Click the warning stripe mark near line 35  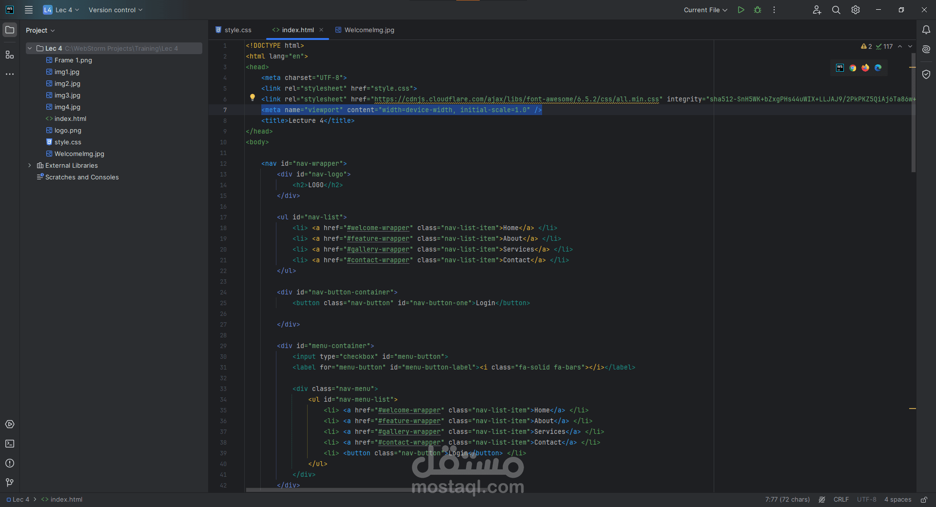(913, 409)
